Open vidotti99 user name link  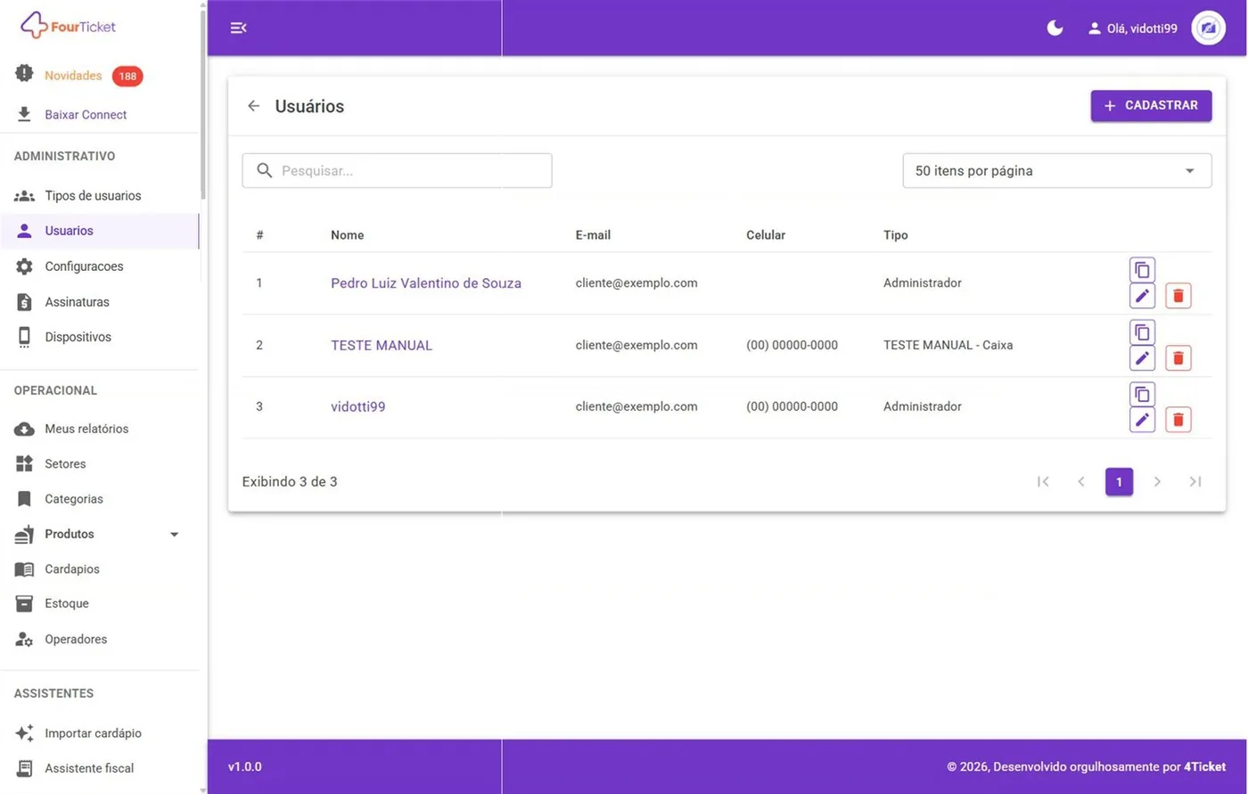(x=358, y=407)
